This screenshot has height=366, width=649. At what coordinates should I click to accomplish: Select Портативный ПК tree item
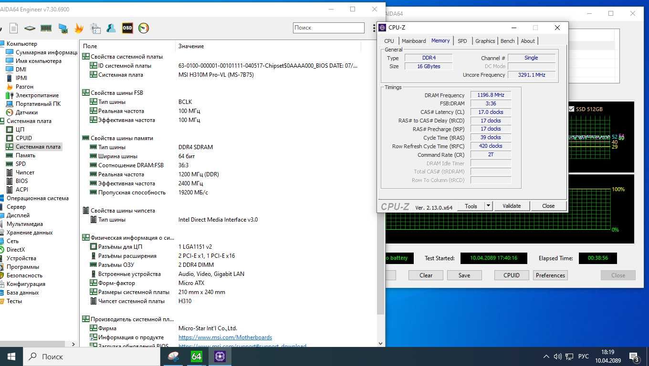[x=38, y=104]
